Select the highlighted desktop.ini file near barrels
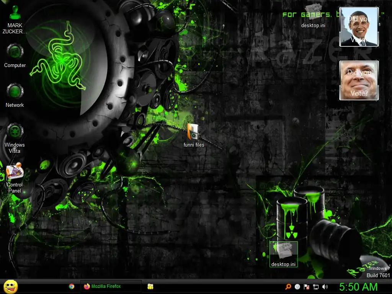Image resolution: width=392 pixels, height=294 pixels. 284,254
